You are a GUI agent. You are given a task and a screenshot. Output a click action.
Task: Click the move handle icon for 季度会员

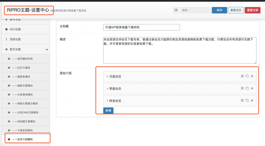242,88
